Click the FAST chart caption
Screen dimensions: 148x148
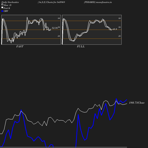pyautogui.click(x=20, y=46)
